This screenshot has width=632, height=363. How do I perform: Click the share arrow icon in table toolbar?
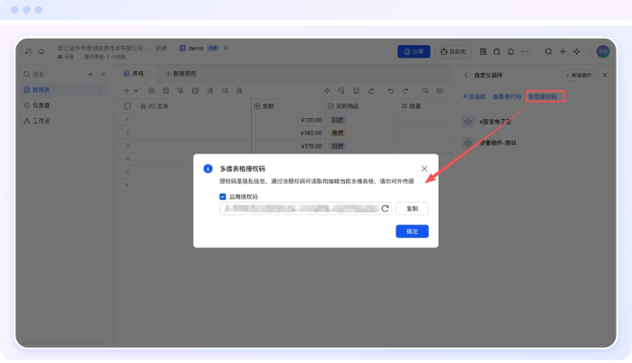pos(371,91)
